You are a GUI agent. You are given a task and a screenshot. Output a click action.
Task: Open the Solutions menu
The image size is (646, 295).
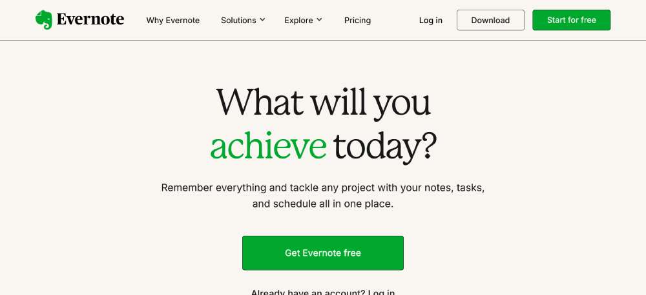tap(238, 20)
